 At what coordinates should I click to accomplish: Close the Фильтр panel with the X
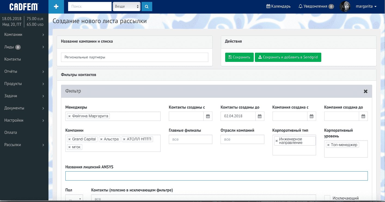(x=366, y=91)
